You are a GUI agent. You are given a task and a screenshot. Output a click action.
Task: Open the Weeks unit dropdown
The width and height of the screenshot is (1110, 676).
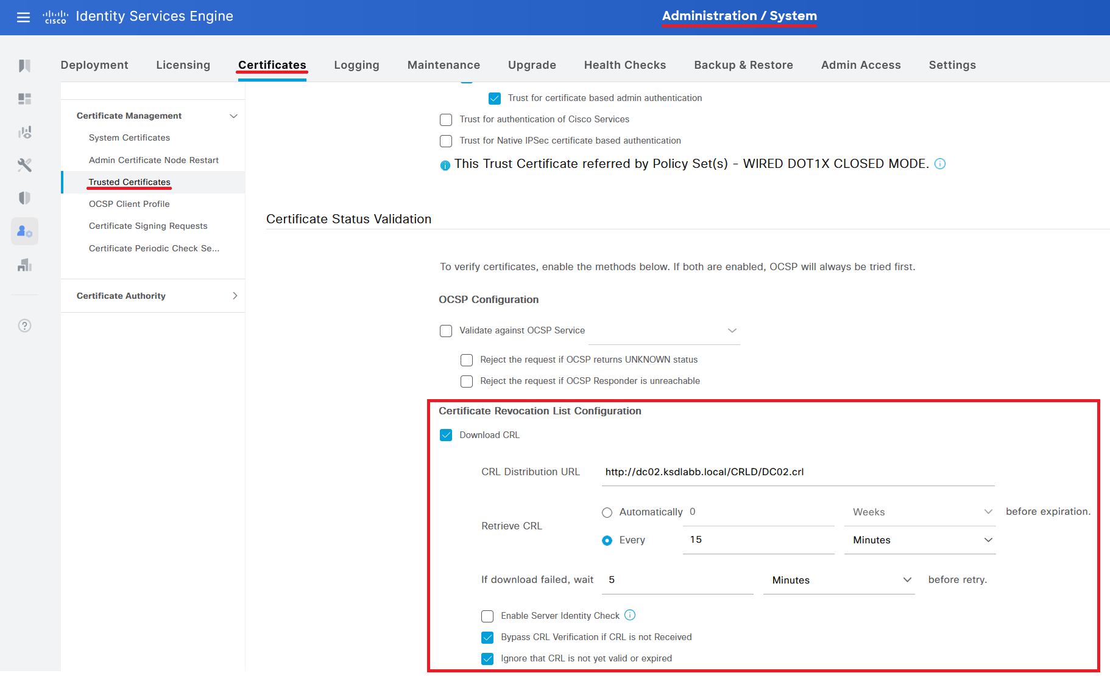point(920,512)
